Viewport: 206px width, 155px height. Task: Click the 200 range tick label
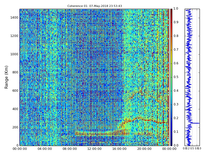(x=15, y=127)
